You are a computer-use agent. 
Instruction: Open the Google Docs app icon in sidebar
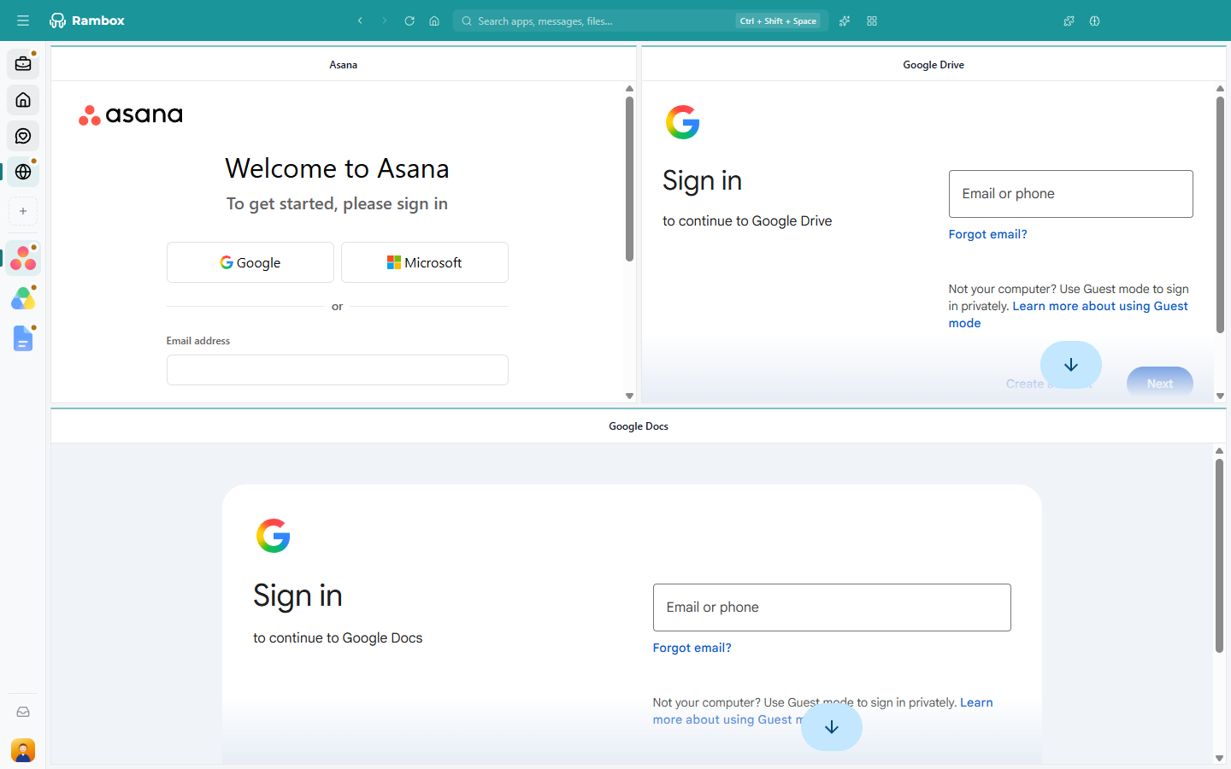coord(23,338)
